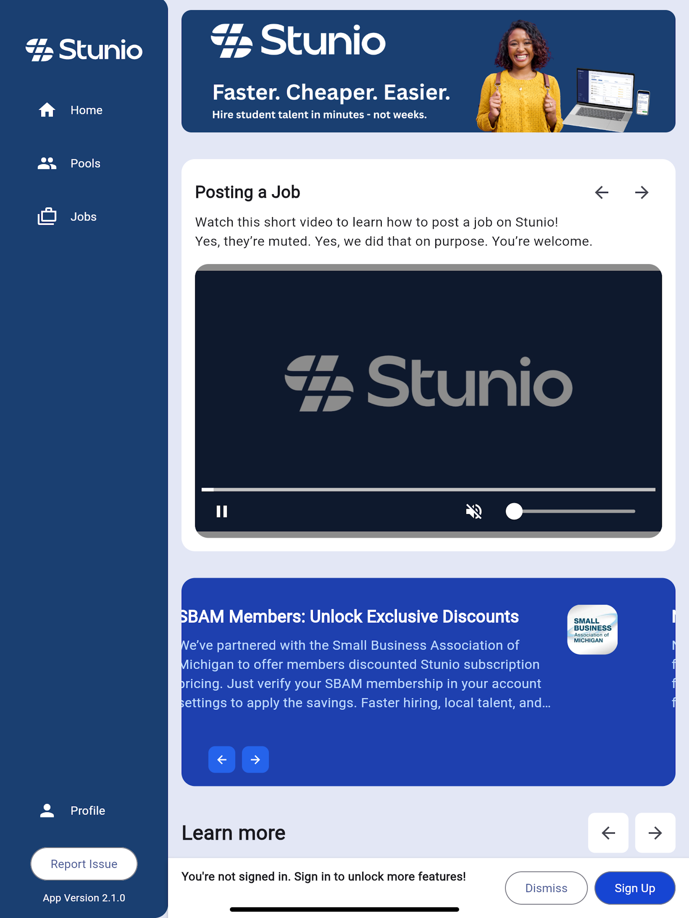Screen dimensions: 689x918
Task: Click the Learn more previous arrow button
Action: click(x=608, y=833)
